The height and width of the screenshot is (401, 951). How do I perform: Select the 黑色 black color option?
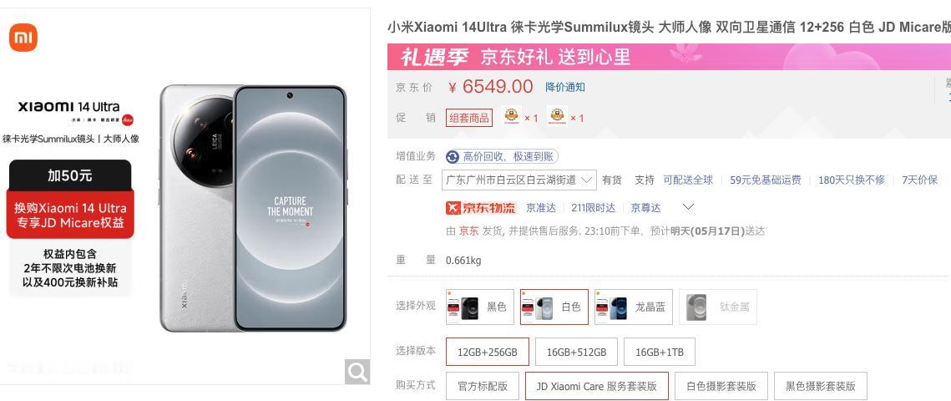480,307
